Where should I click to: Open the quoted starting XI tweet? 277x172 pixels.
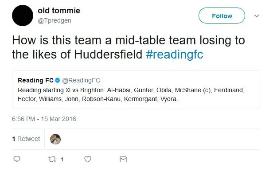(136, 90)
